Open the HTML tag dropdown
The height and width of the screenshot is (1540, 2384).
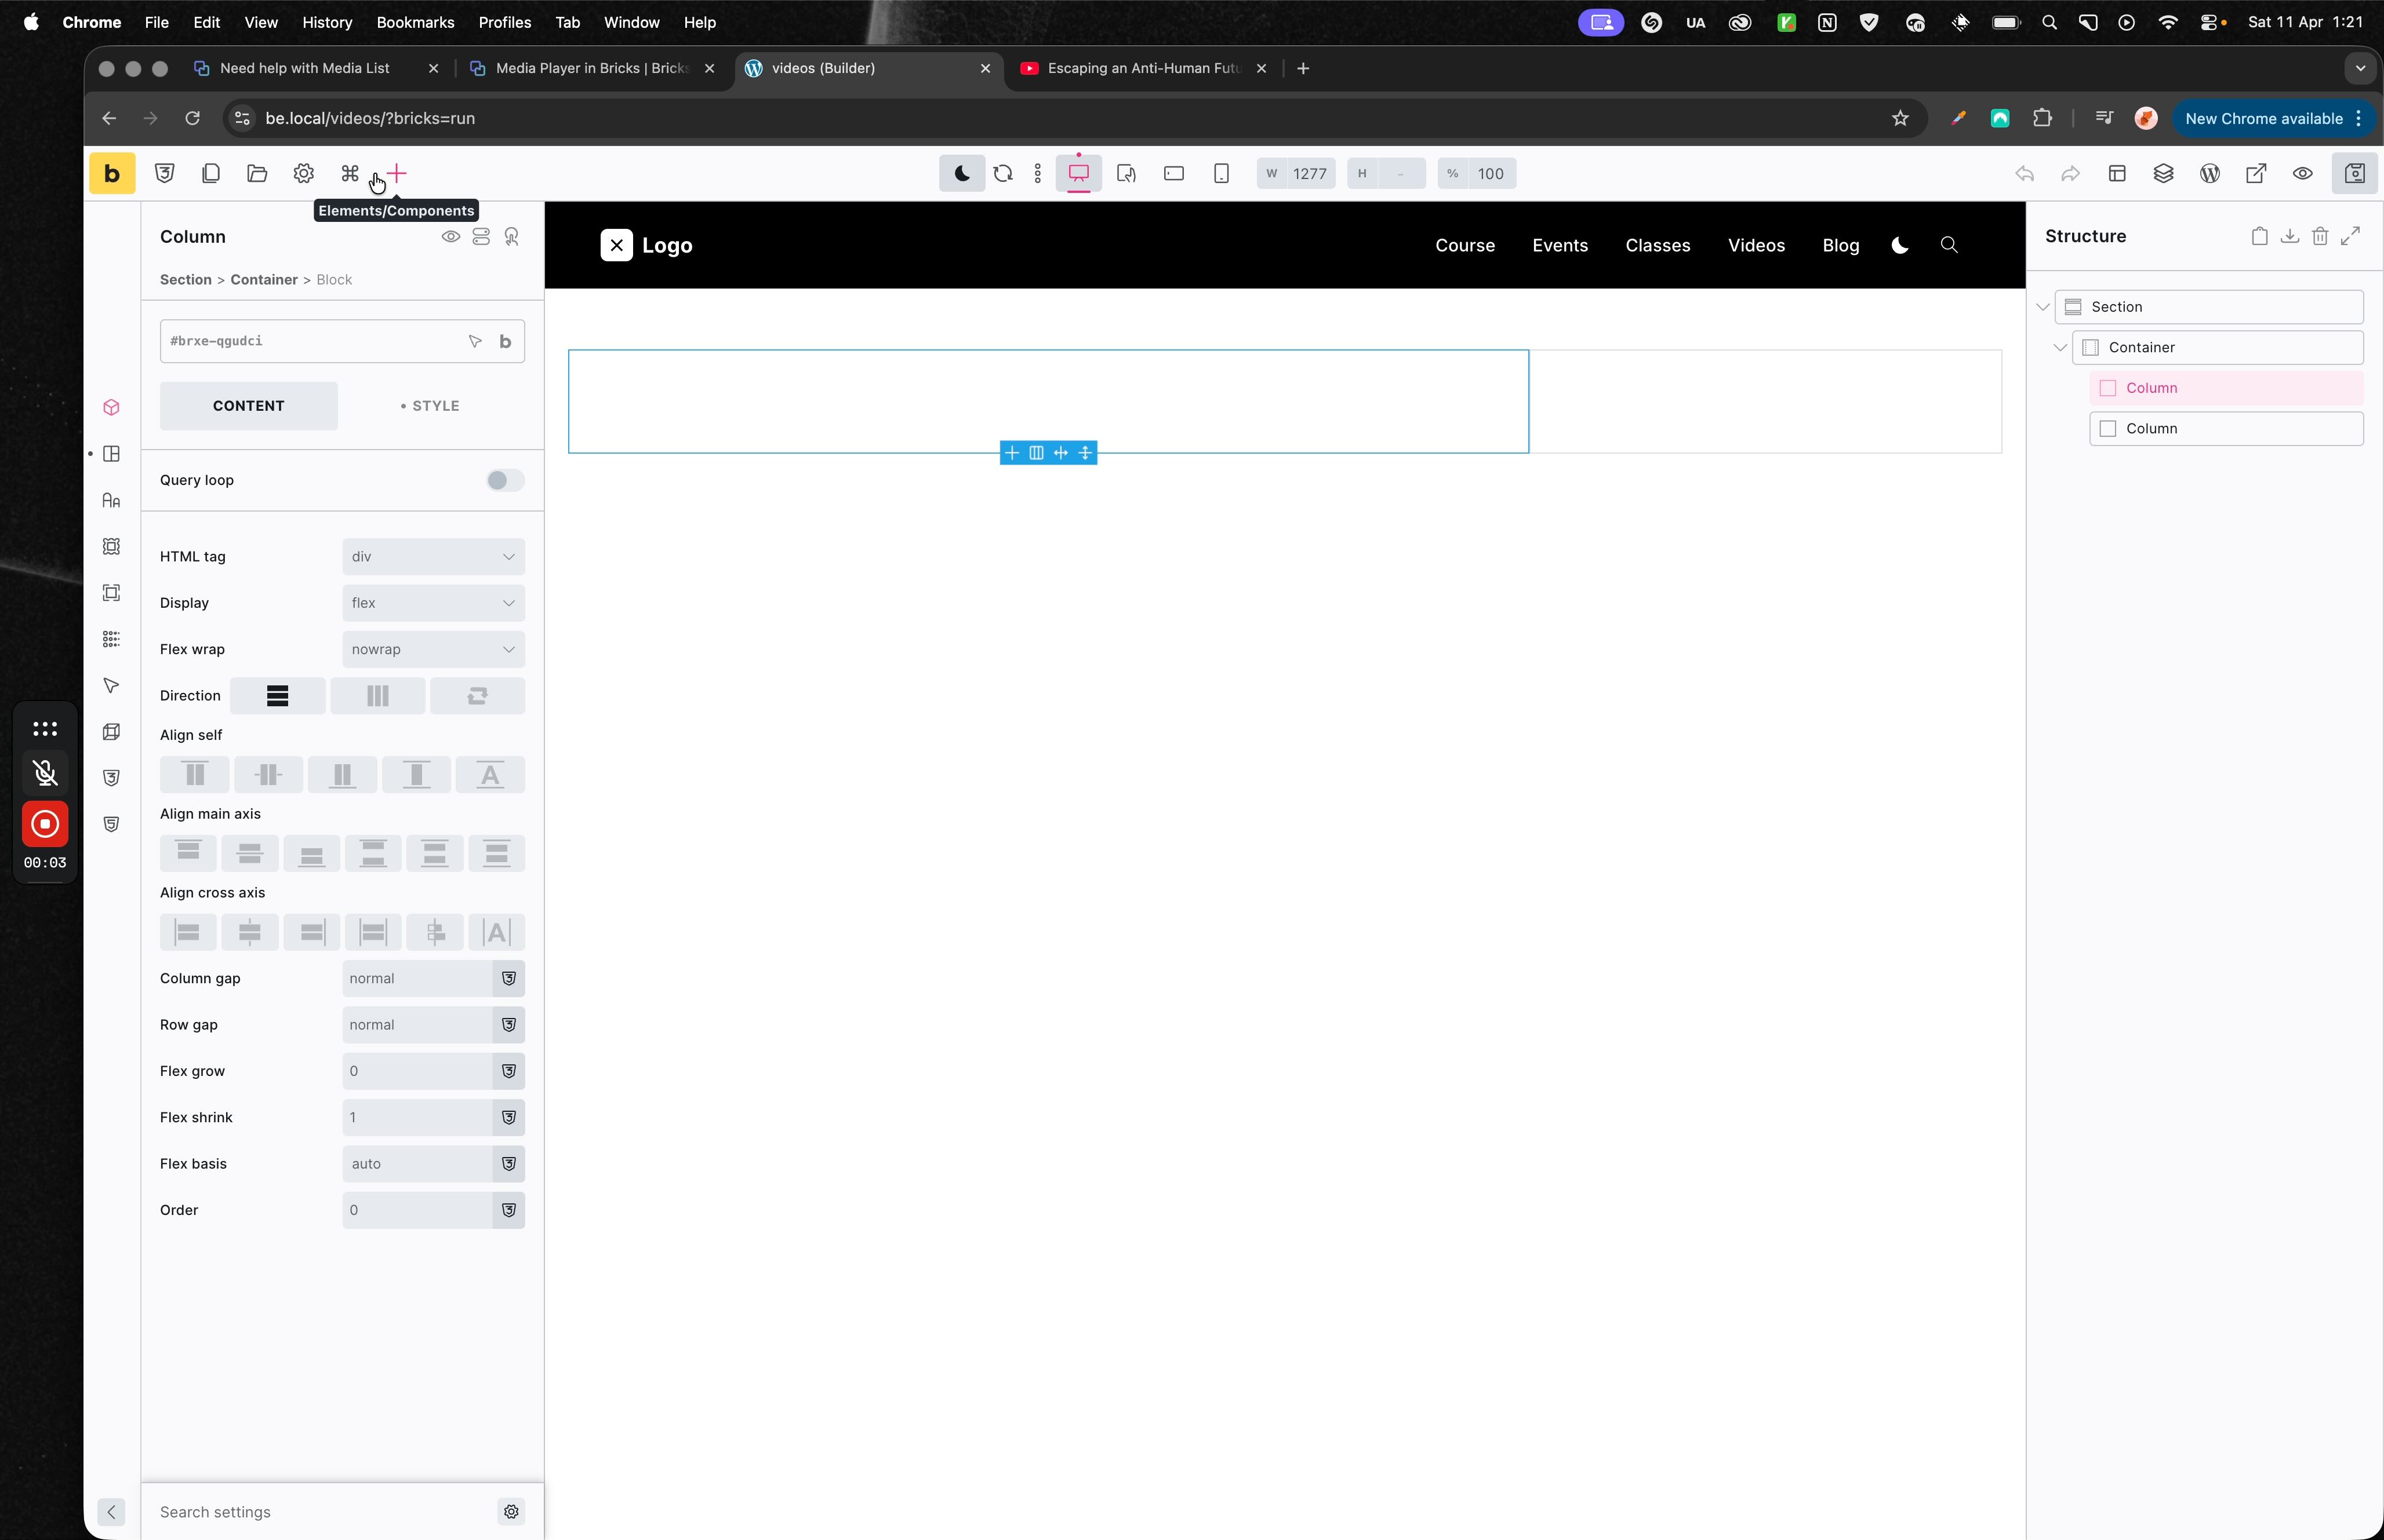[433, 557]
